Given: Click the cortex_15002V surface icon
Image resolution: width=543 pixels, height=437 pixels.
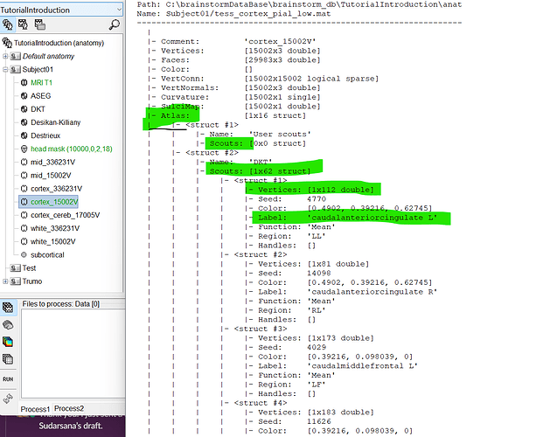Looking at the screenshot, I should (24, 202).
